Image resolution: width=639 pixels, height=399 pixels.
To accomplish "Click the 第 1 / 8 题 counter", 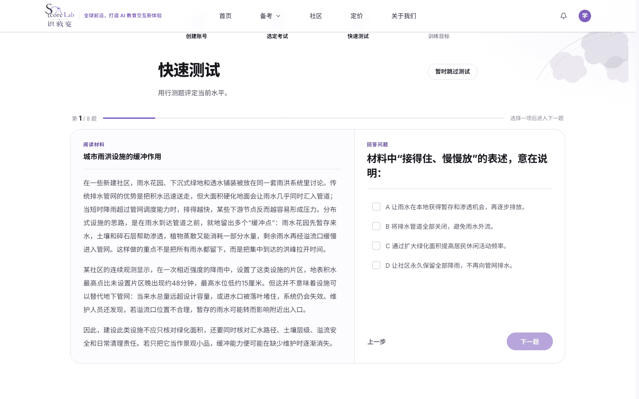I will click(x=84, y=118).
